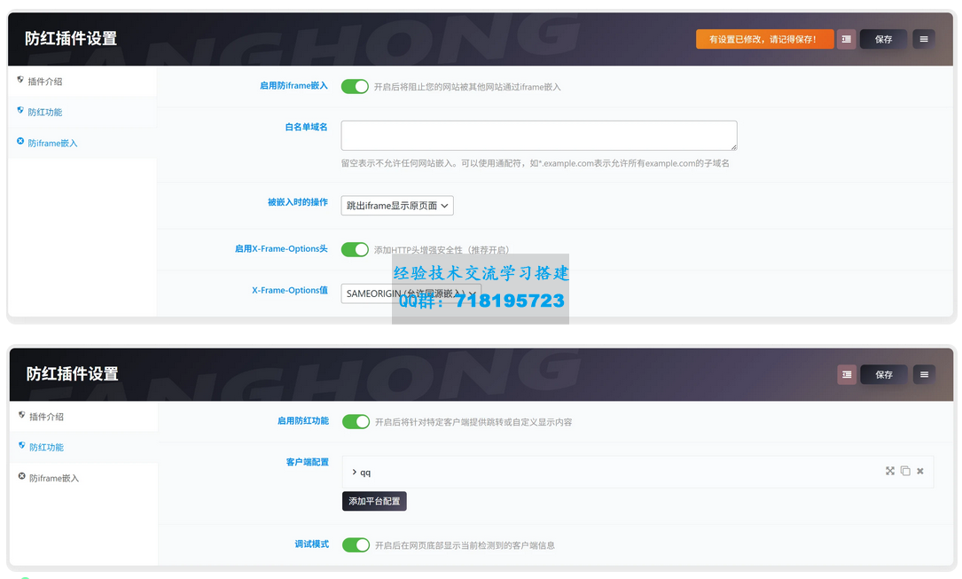Open X-Frame-Options值 dropdown
The width and height of the screenshot is (962, 579).
click(411, 293)
